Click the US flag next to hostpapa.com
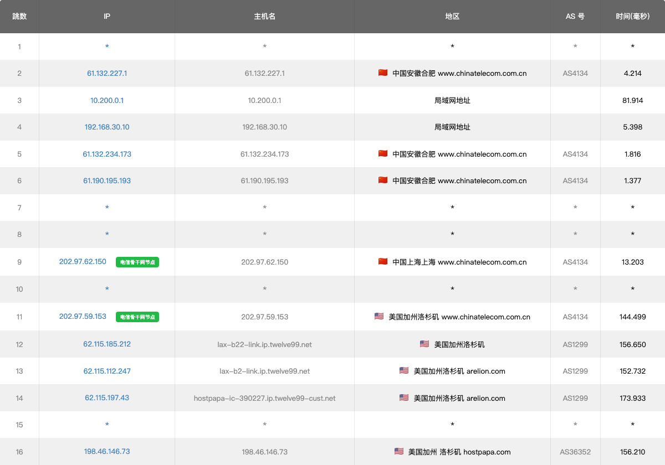The height and width of the screenshot is (465, 665). coord(399,452)
